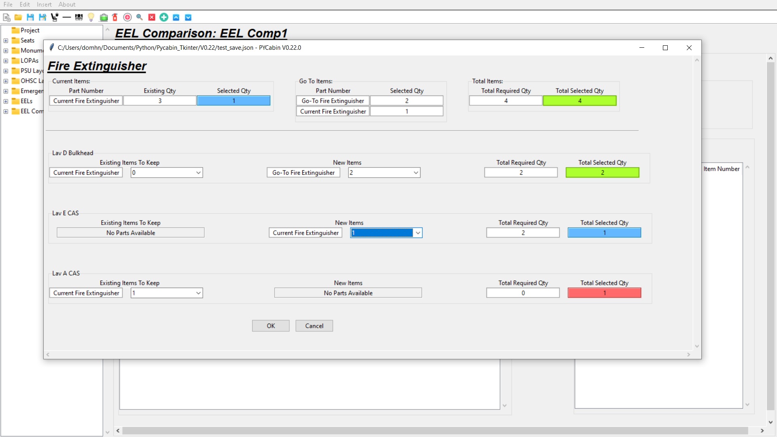Click OK to confirm selections
Screen dimensions: 777x437
point(271,325)
